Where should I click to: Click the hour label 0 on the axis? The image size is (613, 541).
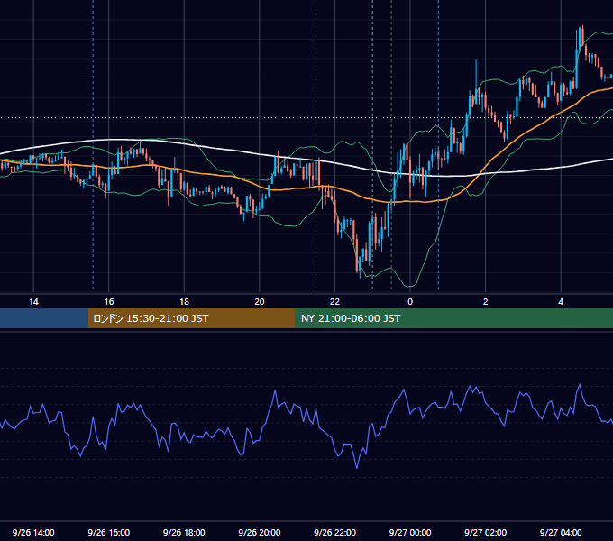[x=410, y=302]
